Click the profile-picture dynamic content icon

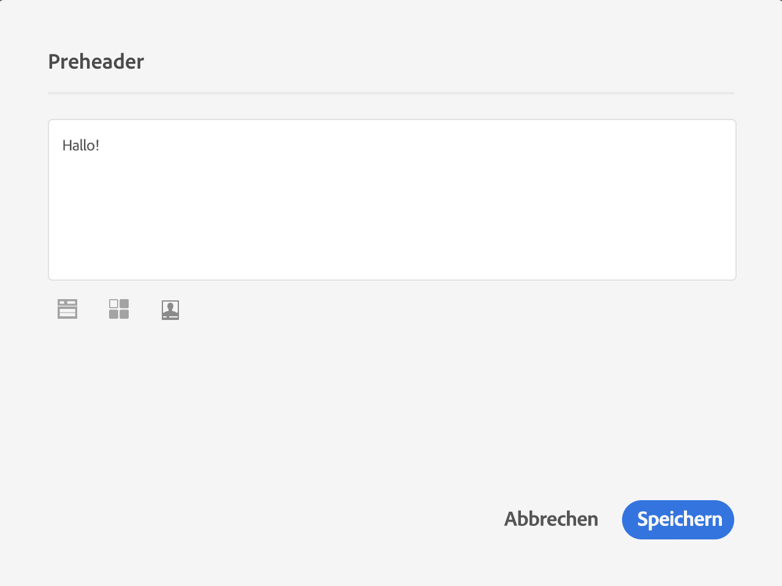(170, 310)
